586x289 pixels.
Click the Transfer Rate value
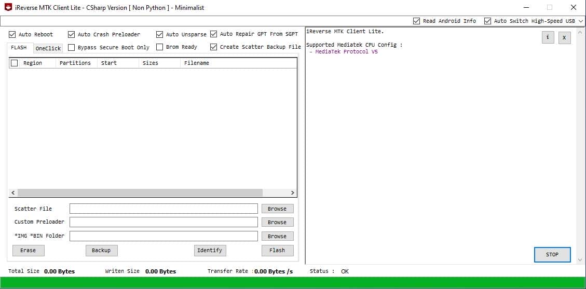(274, 271)
